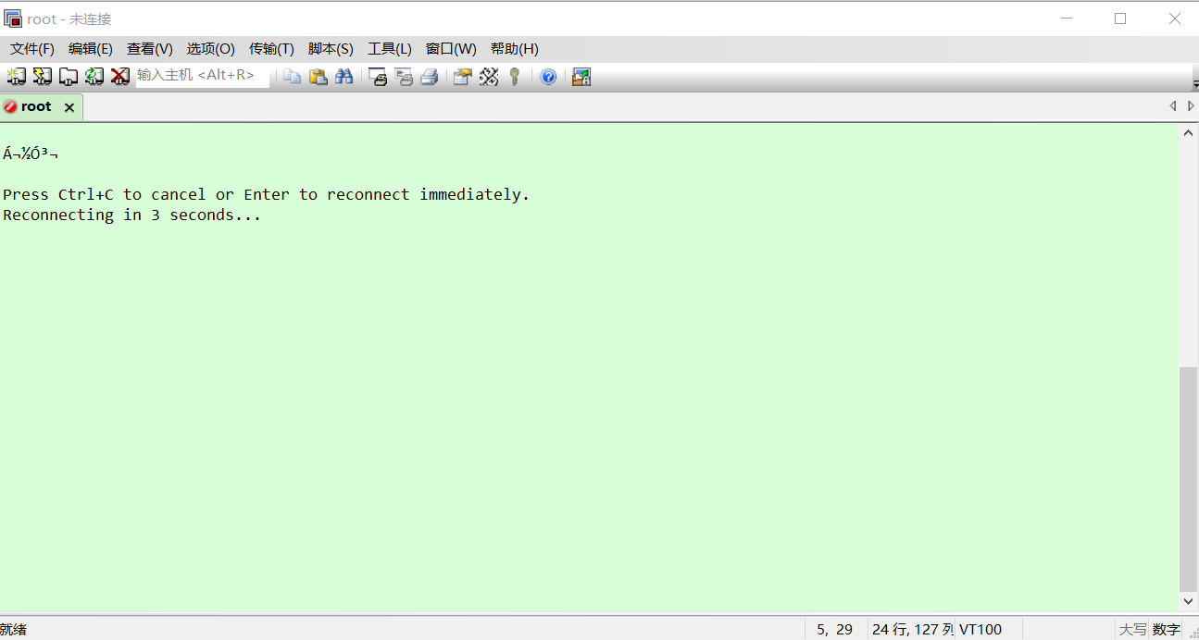Click the Connect toolbar icon

click(17, 77)
